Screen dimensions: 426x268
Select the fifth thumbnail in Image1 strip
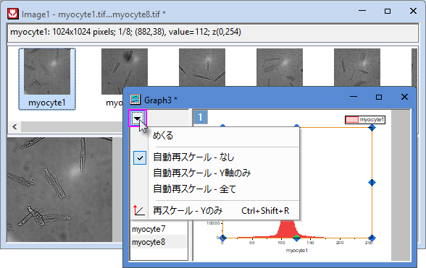pos(357,68)
